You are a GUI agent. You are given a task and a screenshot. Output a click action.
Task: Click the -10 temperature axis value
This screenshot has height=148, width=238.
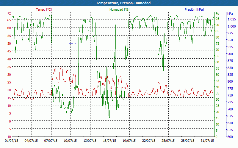click(9, 136)
